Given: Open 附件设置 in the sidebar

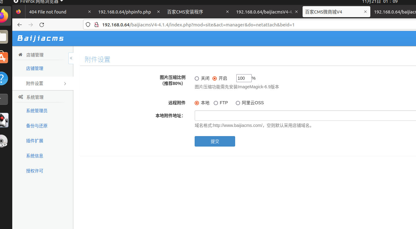Looking at the screenshot, I should [x=35, y=83].
